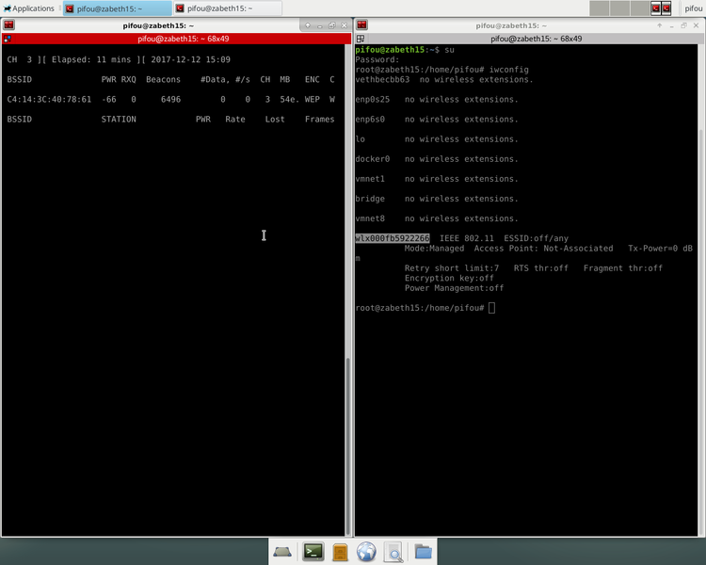
Task: Launch Terminal emulator from the dock
Action: pos(313,552)
